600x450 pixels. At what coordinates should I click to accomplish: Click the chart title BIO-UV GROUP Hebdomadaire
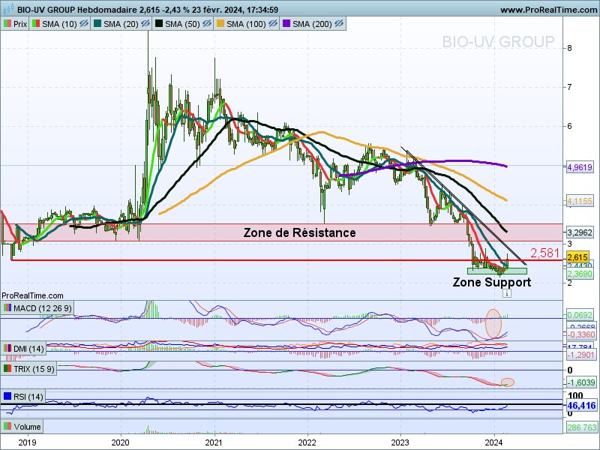(x=77, y=10)
